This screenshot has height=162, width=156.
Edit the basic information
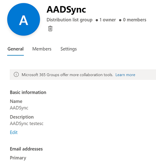coord(14,132)
